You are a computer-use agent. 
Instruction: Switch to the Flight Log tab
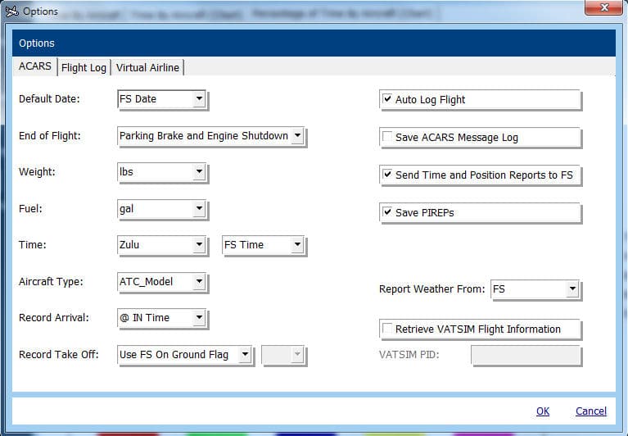pyautogui.click(x=84, y=67)
